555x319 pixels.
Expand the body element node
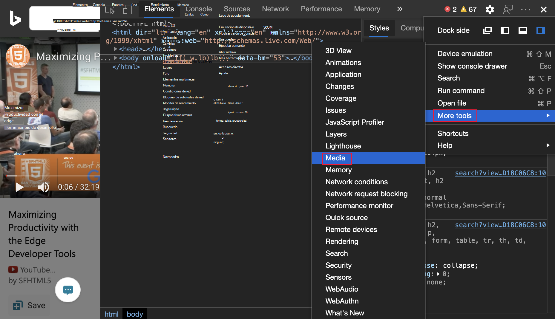point(116,58)
